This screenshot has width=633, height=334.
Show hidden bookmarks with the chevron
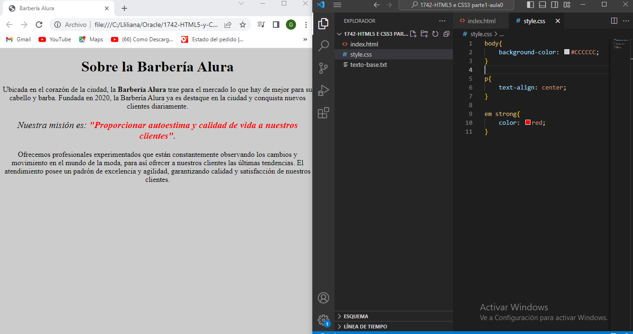[305, 39]
